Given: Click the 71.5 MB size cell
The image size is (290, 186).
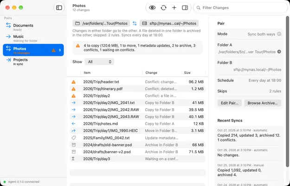Looking at the screenshot, I should [x=196, y=152].
